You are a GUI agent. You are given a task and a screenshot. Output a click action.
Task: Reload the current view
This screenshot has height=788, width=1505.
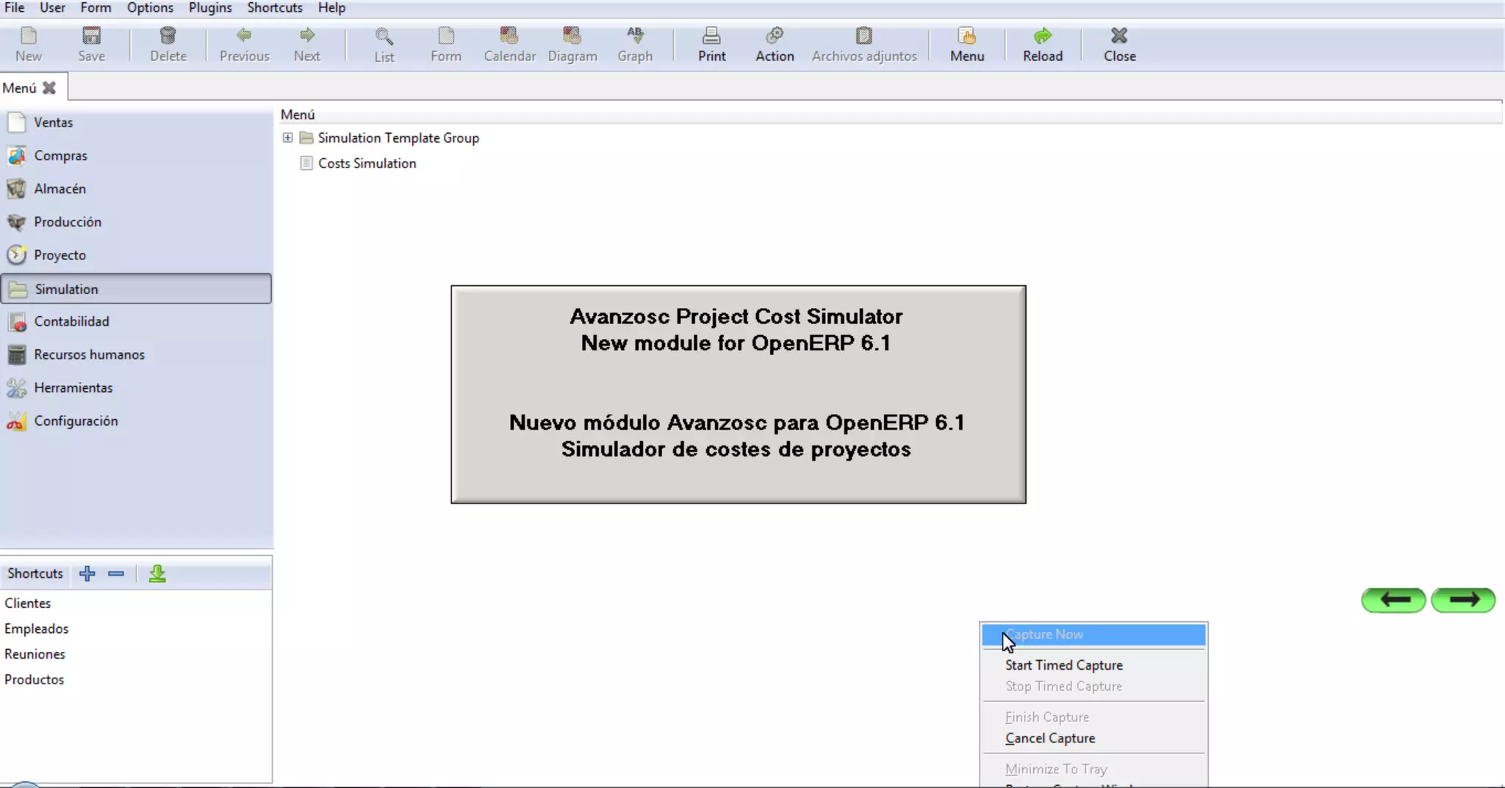coord(1043,44)
